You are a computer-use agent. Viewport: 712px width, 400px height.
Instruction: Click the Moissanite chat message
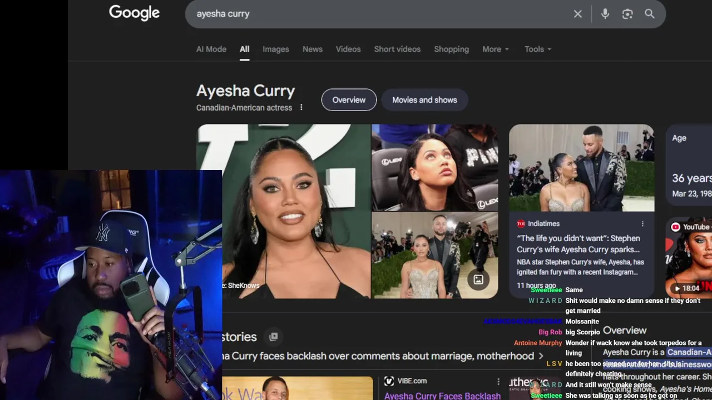[x=582, y=322]
